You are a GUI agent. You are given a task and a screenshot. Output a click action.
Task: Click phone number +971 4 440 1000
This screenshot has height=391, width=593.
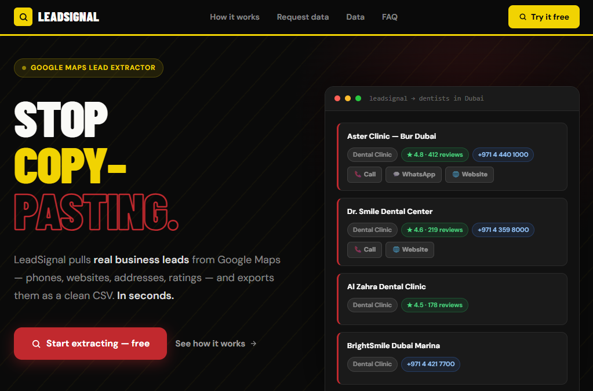click(503, 155)
